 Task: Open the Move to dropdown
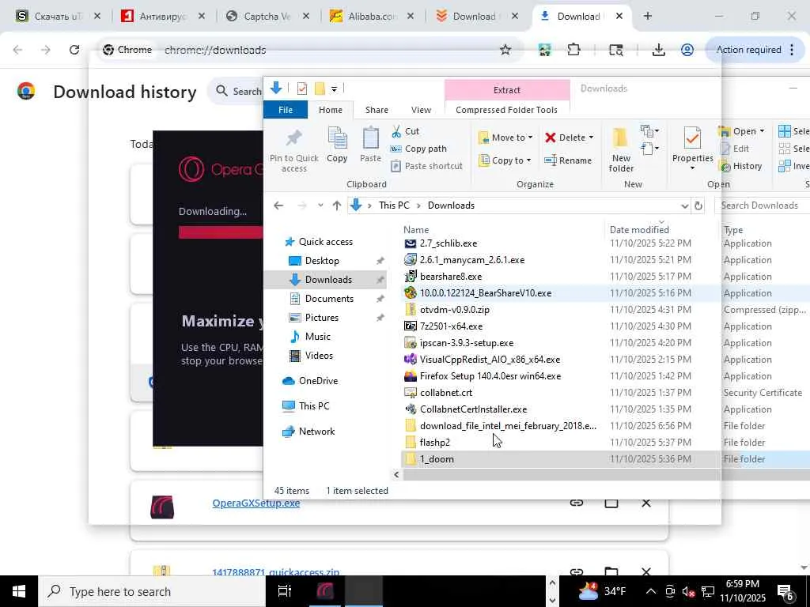click(505, 138)
